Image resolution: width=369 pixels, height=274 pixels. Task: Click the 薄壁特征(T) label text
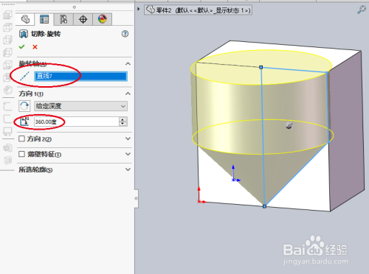coord(44,154)
